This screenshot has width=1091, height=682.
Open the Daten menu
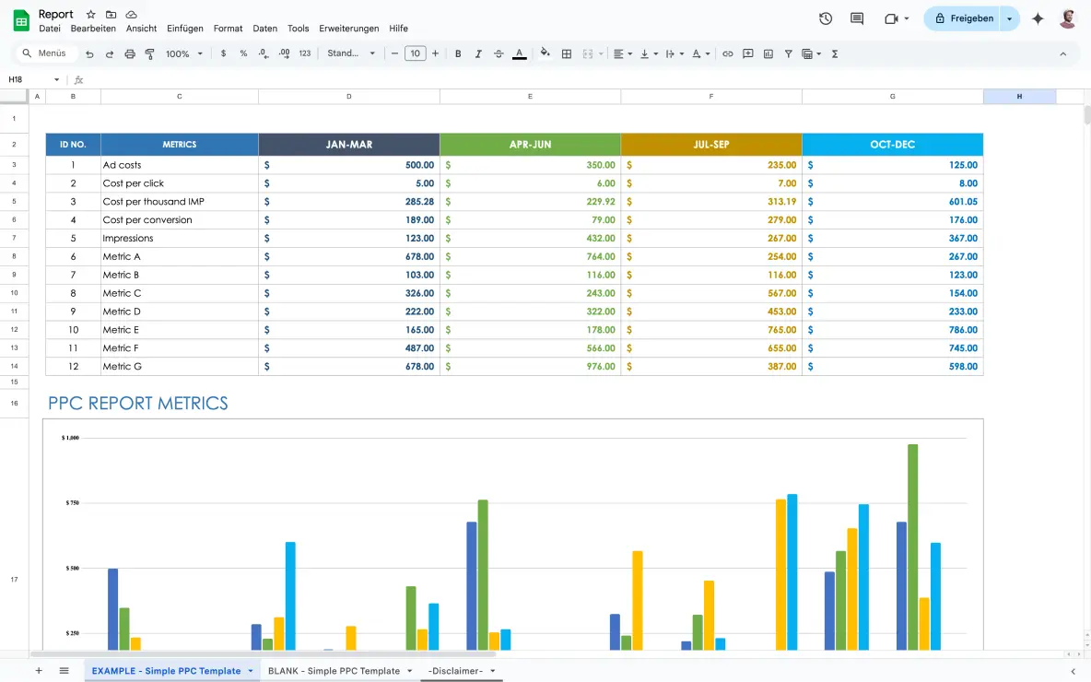click(x=264, y=28)
